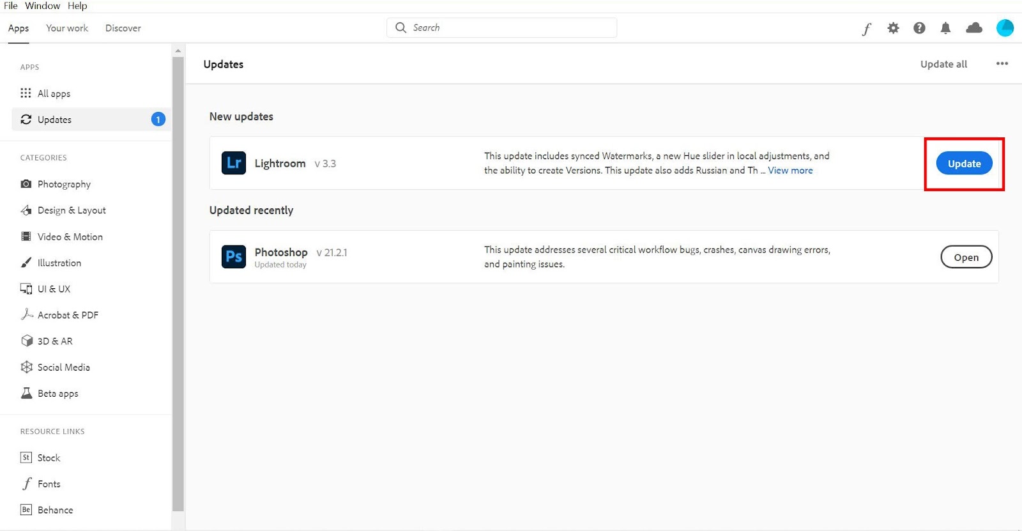
Task: Click the Photography camera icon
Action: (26, 184)
